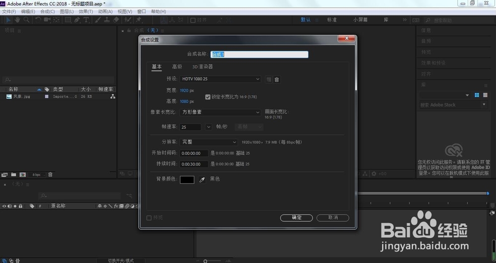
Task: Select the Clone Stamp tool
Action: (107, 20)
